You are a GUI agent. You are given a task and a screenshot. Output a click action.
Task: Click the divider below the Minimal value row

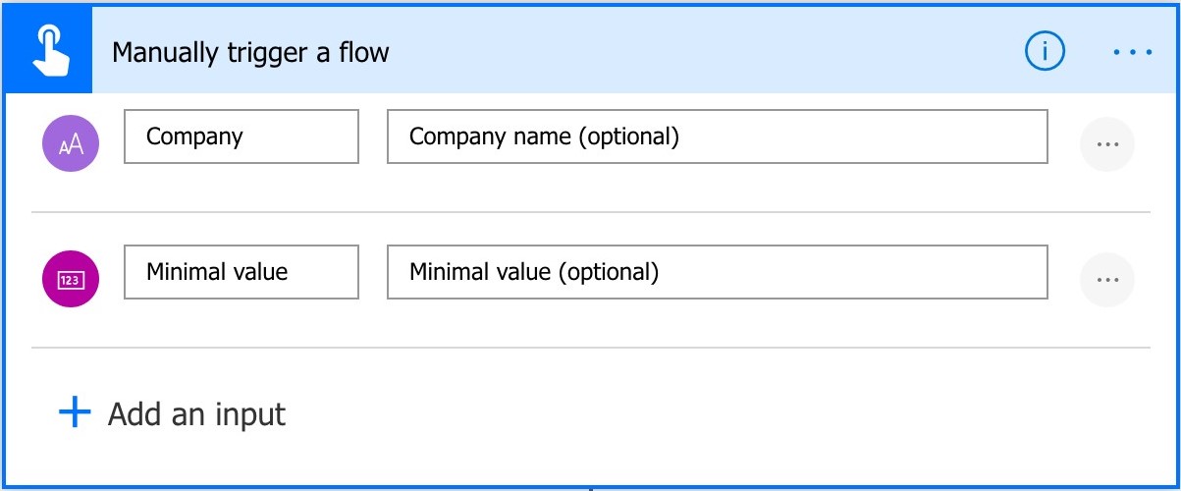point(589,348)
